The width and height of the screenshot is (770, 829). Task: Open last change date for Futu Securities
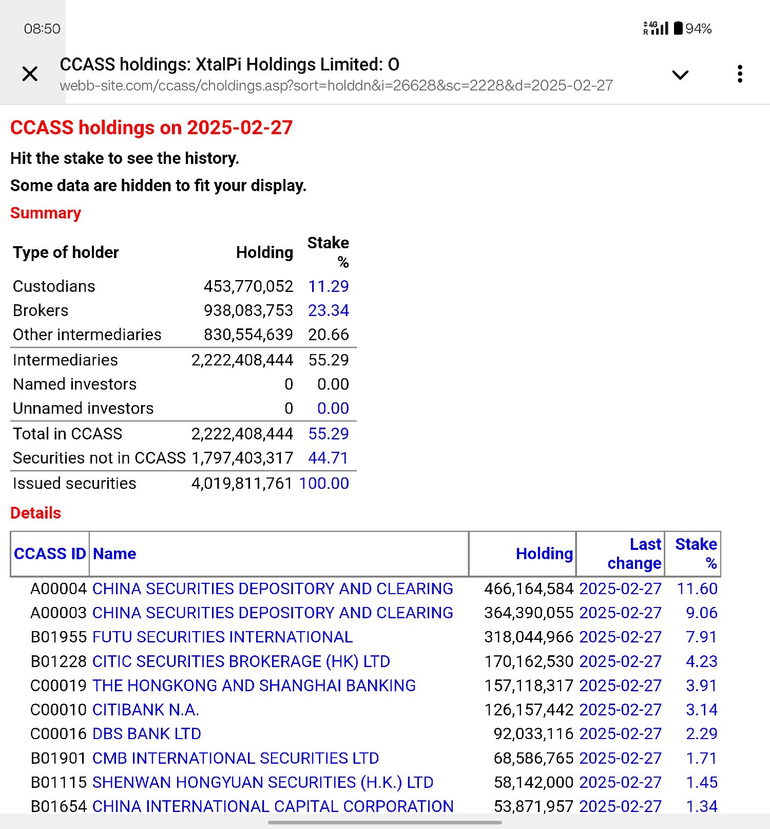click(x=620, y=637)
